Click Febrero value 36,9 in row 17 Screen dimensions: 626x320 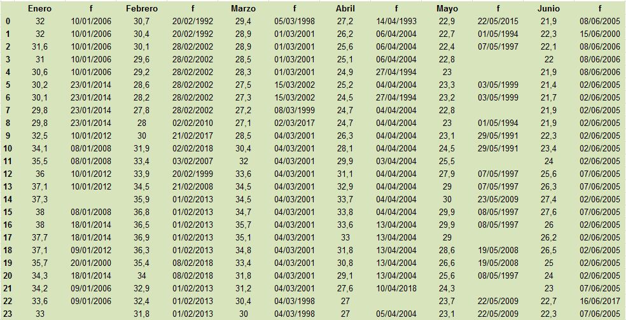click(x=142, y=238)
